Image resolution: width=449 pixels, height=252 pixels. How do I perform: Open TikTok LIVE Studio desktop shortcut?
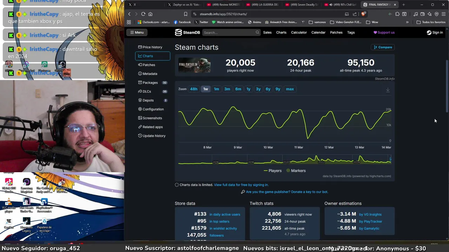pyautogui.click(x=9, y=185)
